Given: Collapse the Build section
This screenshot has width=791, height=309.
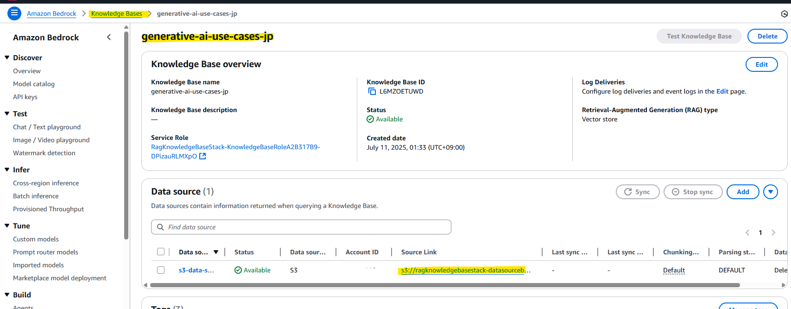Looking at the screenshot, I should 7,295.
